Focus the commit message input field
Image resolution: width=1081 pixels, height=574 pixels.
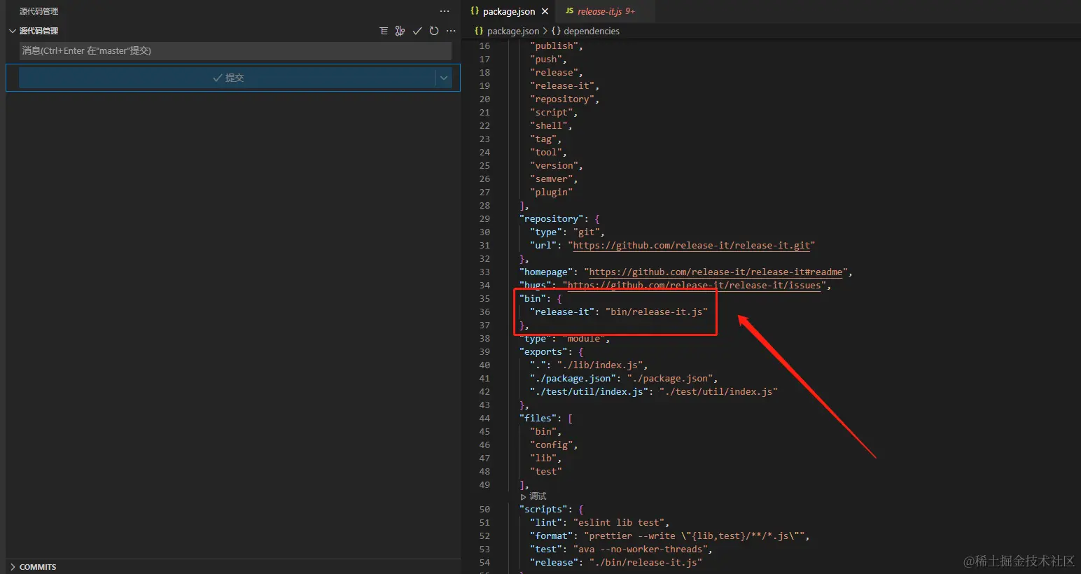235,50
